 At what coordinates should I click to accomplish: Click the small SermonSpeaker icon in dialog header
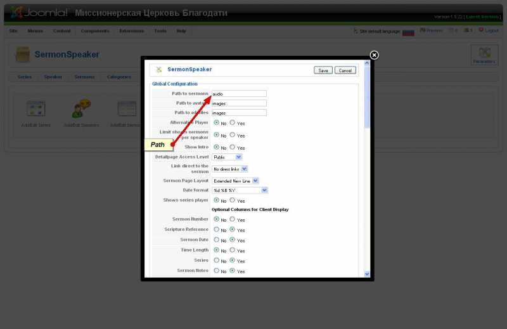[x=158, y=69]
